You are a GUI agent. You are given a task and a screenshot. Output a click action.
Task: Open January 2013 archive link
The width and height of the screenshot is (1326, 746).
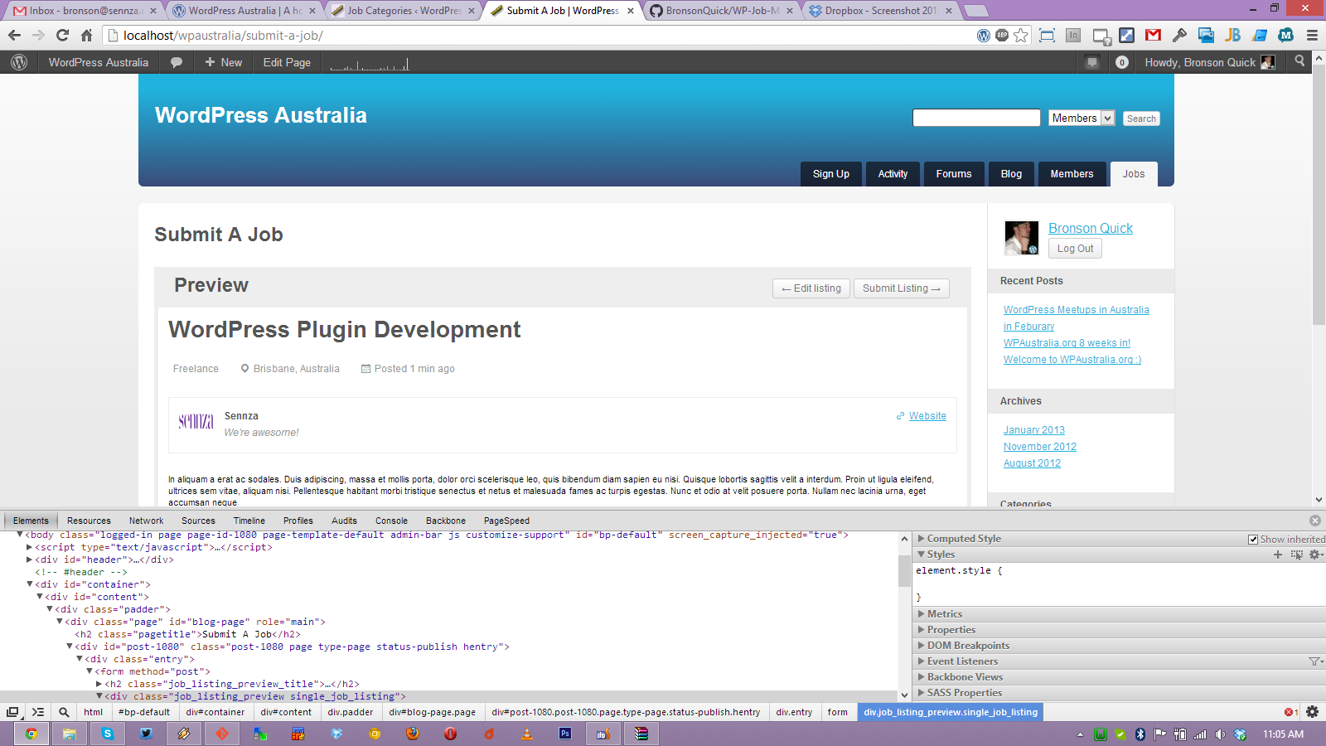pos(1033,430)
